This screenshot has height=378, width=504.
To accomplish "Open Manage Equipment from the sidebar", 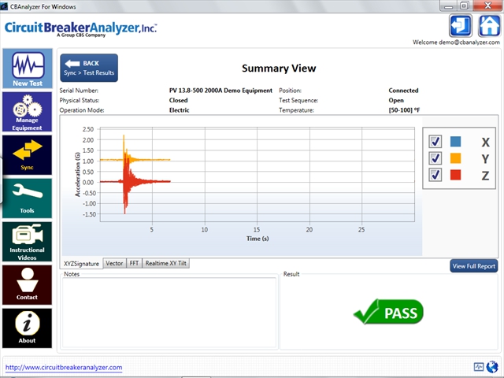I will 28,112.
